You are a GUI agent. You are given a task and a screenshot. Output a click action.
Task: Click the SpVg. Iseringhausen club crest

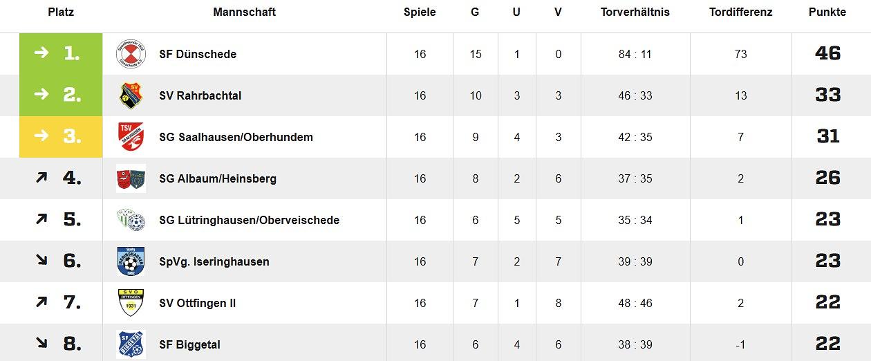click(131, 261)
